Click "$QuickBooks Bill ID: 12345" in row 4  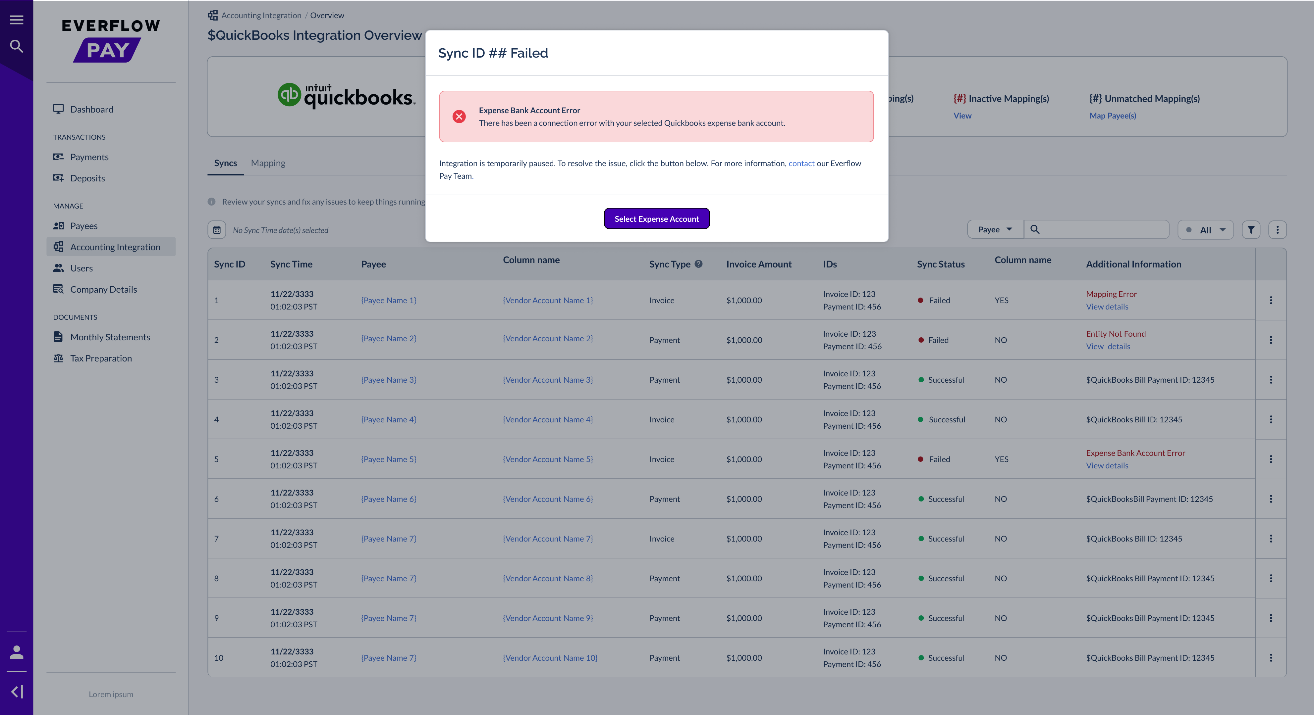click(x=1133, y=419)
